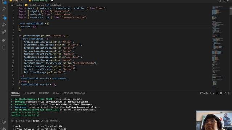Click the 'FechaNacimiento' key on line 19
The image size is (232, 130).
pos(34,63)
